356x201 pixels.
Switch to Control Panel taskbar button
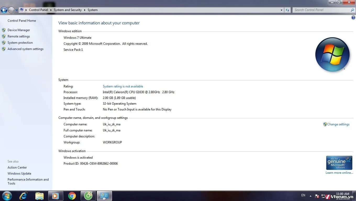(x=104, y=196)
